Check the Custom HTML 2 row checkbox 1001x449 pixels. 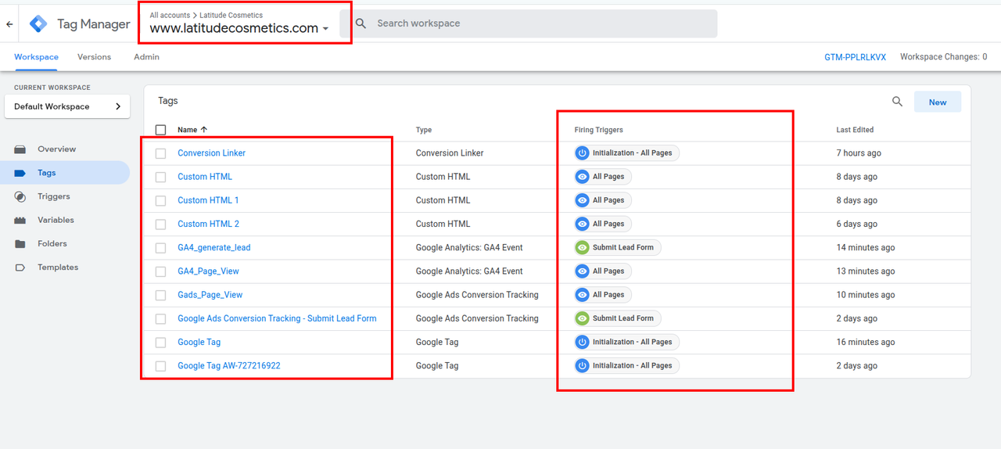(160, 224)
